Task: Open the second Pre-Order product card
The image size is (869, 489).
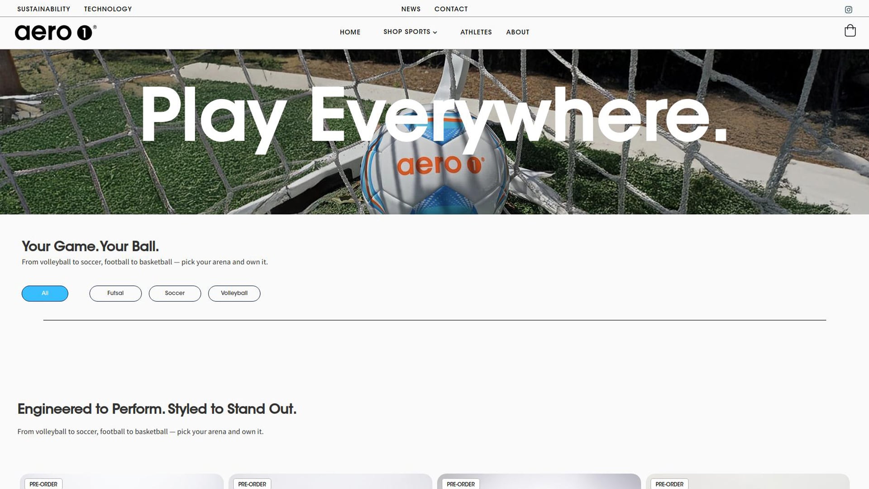Action: [x=330, y=481]
